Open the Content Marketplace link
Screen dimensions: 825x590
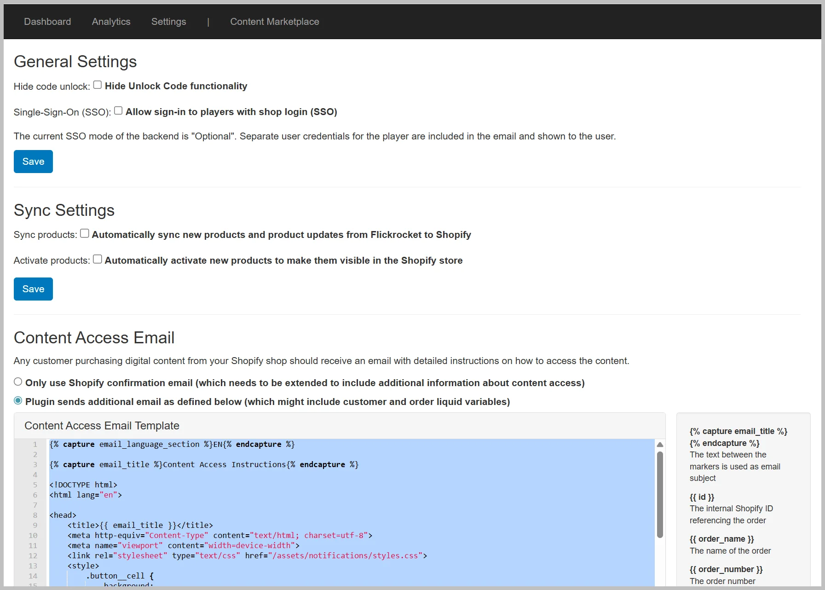[274, 22]
